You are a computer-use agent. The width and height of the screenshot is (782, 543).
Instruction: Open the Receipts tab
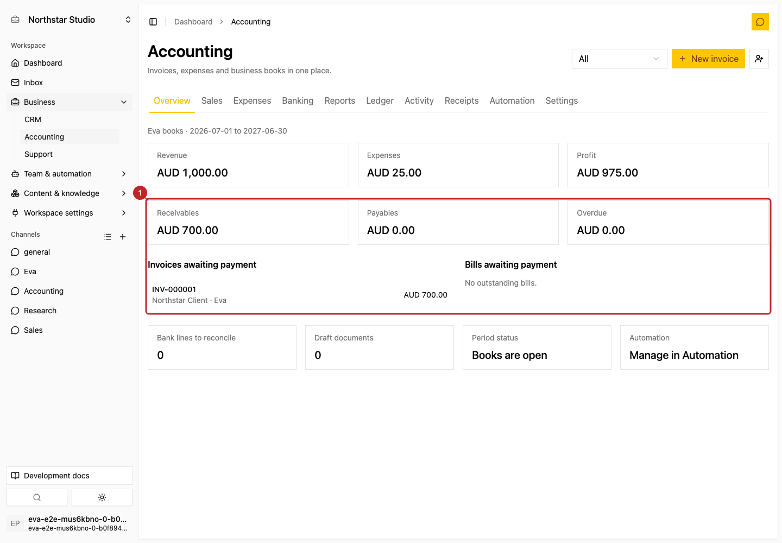coord(462,100)
